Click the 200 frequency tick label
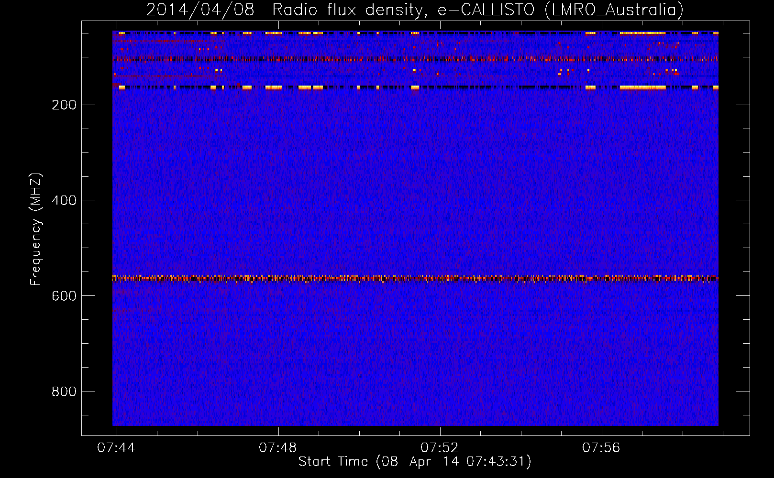Image resolution: width=774 pixels, height=478 pixels. pos(64,105)
